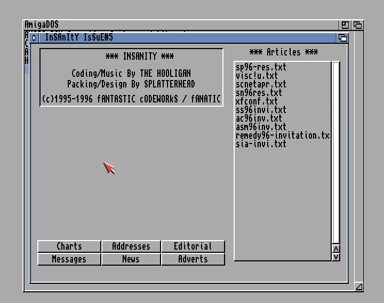Click the AmigaDOS window resize corner gadget
The image size is (384, 303).
point(359,287)
